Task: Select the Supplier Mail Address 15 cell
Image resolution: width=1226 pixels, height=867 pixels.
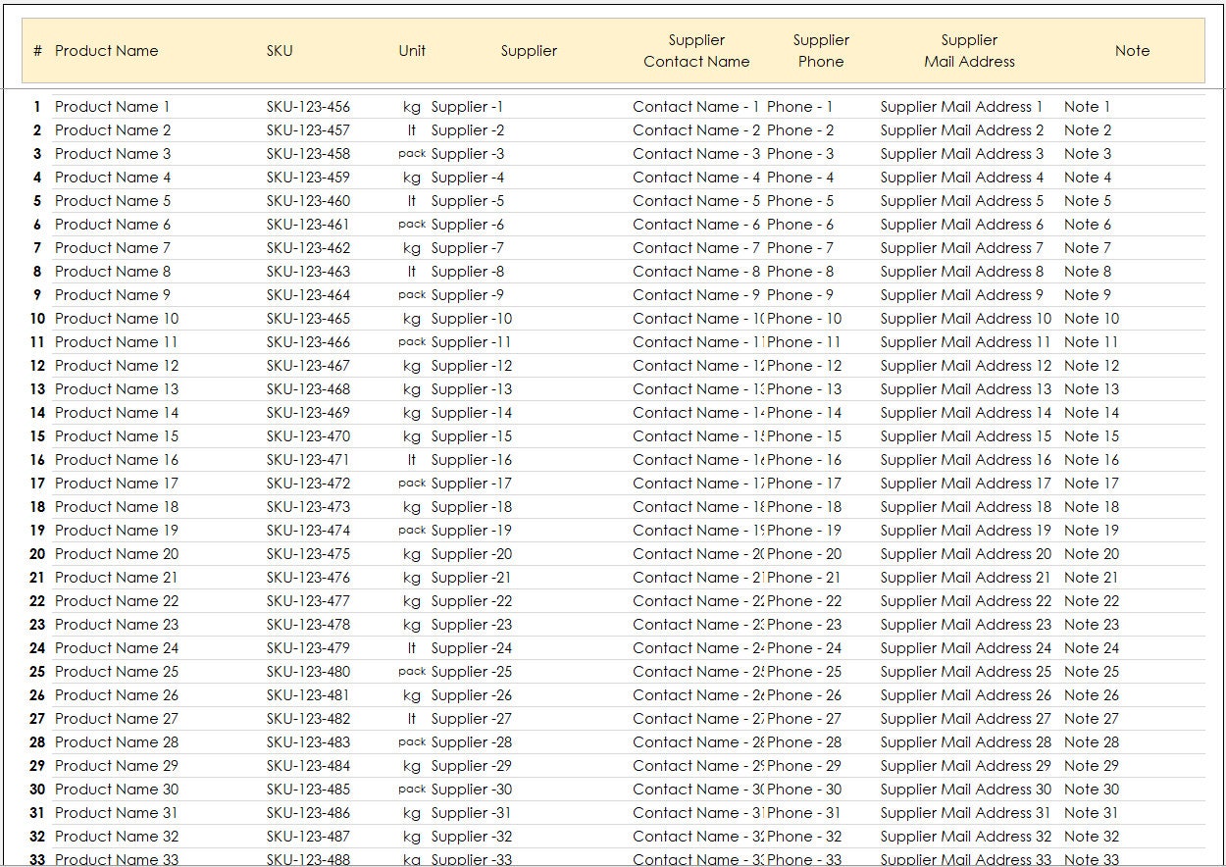Action: coord(966,435)
